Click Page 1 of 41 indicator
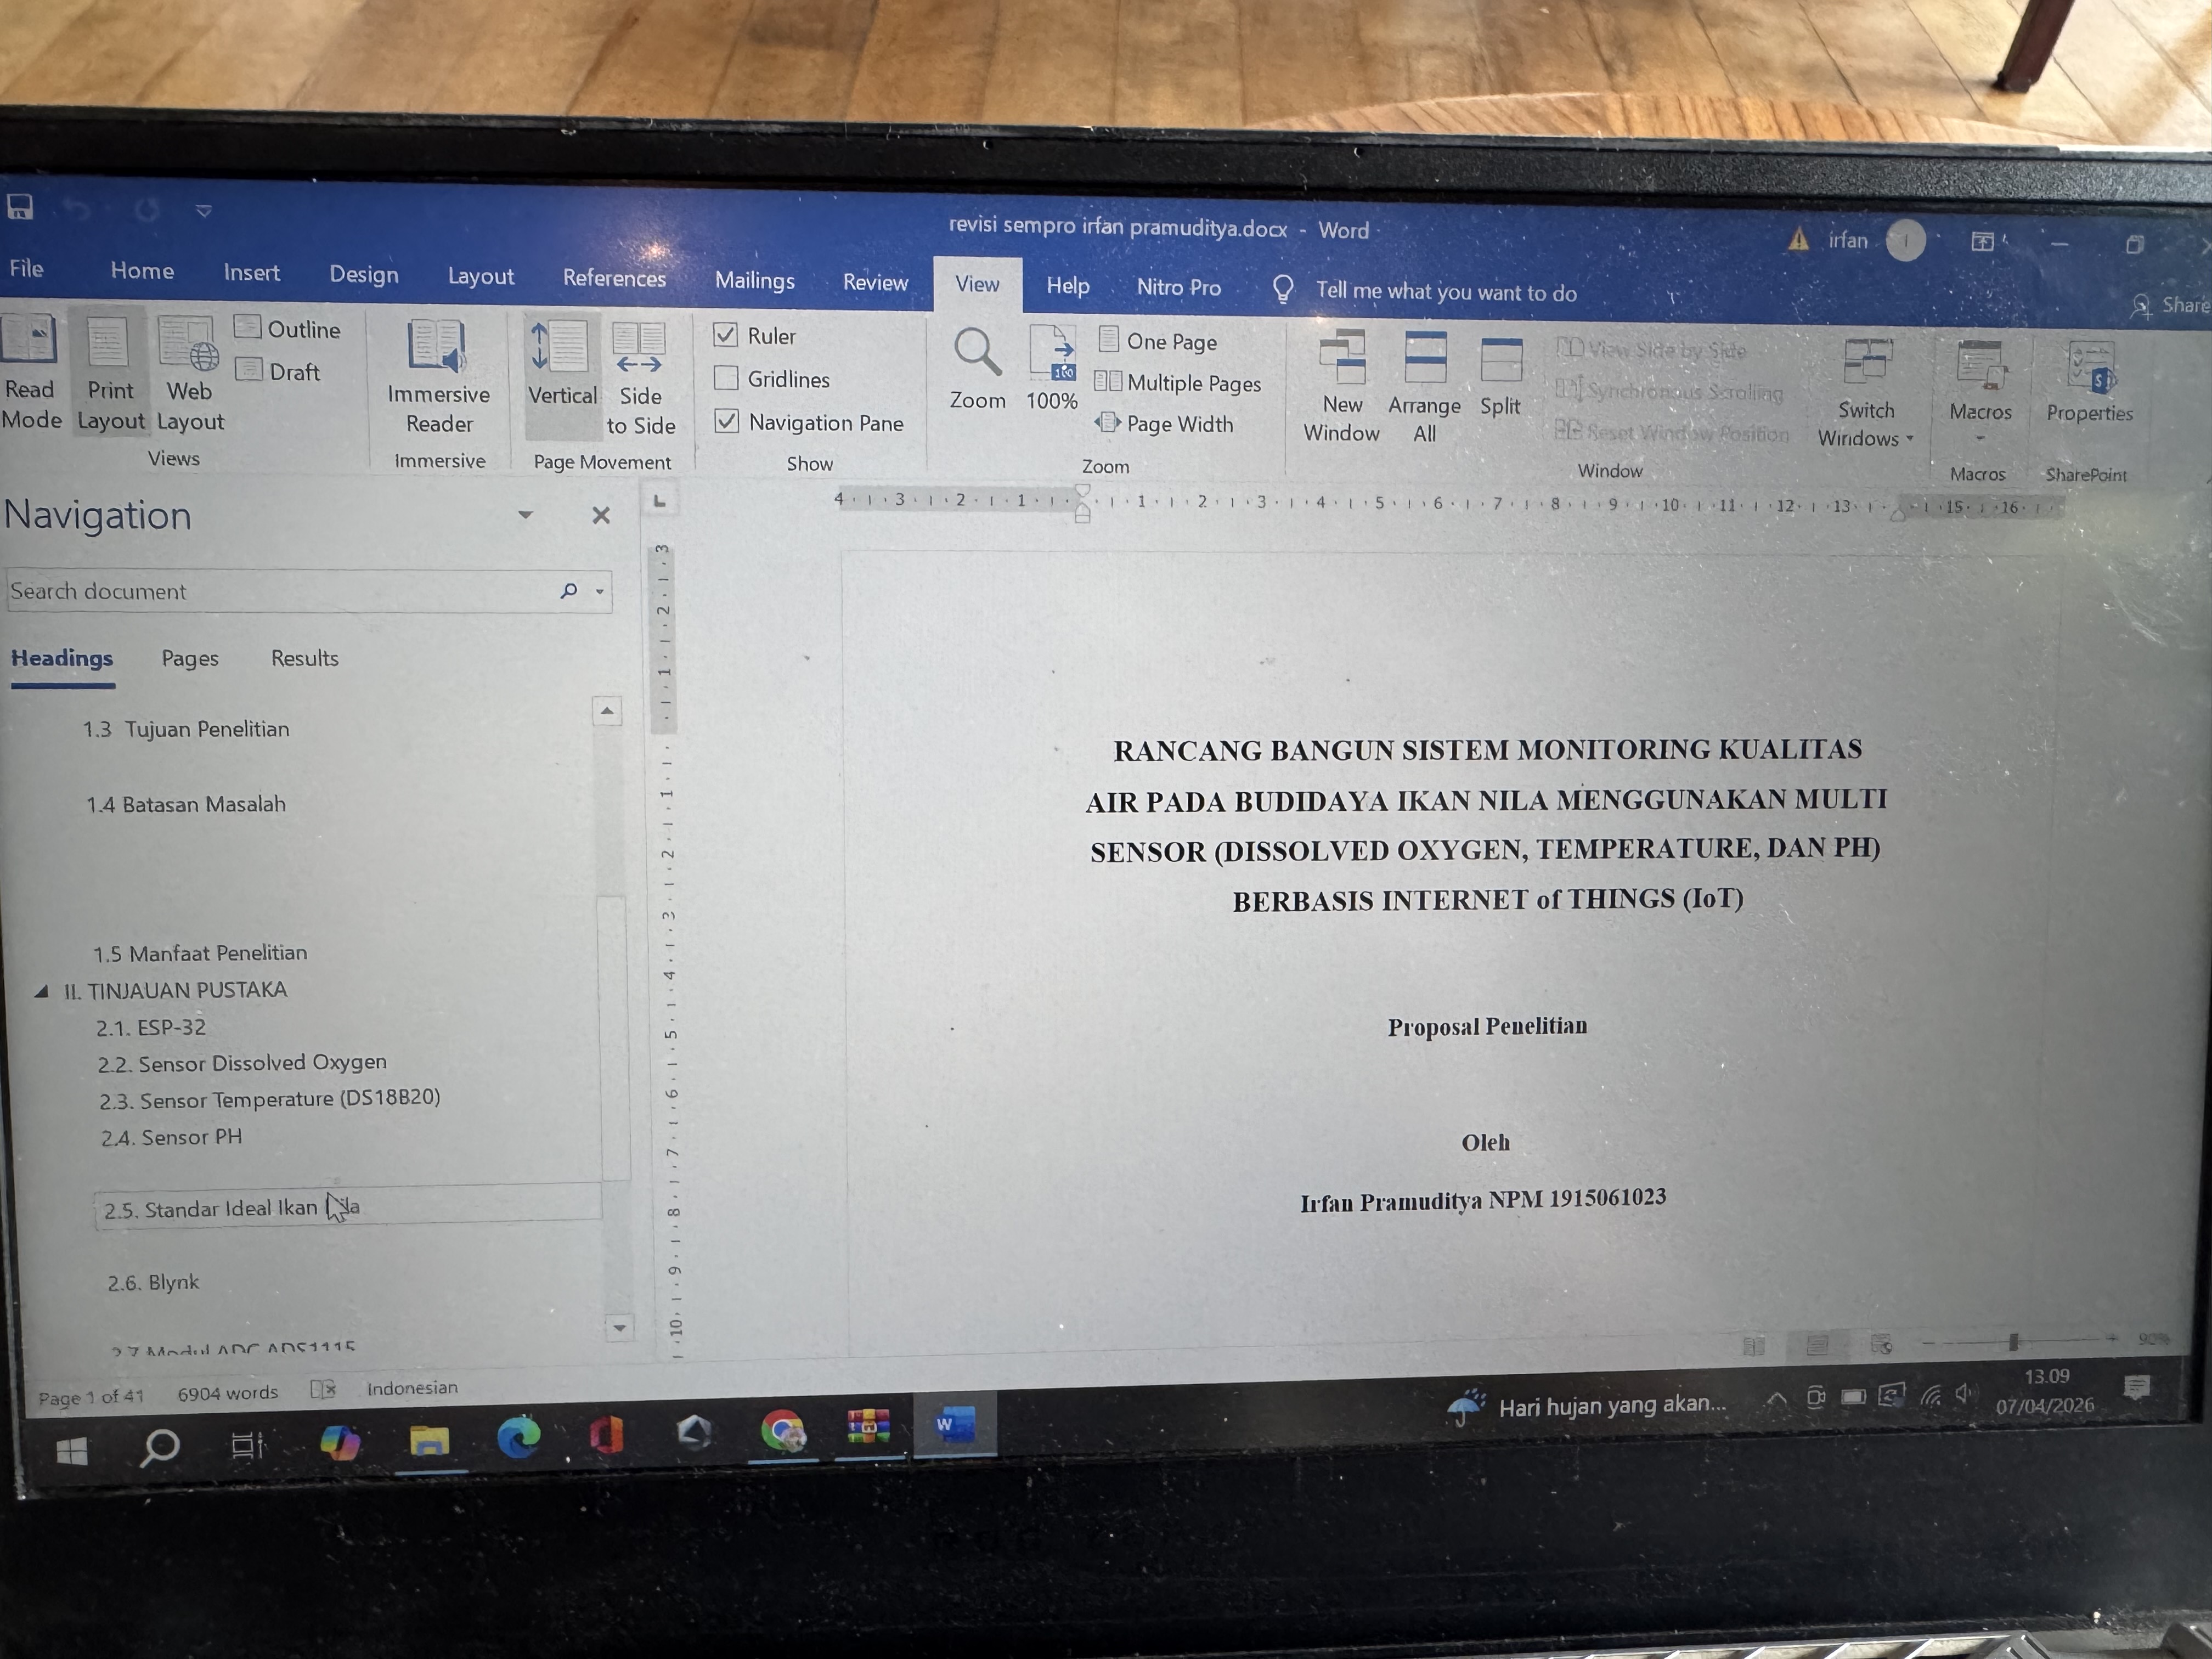 90,1397
